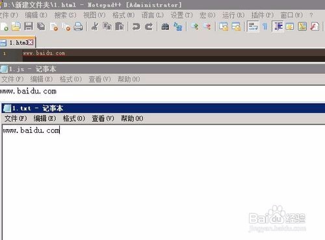Click the red document toolbar icon
The image size is (325, 240).
pyautogui.click(x=315, y=27)
